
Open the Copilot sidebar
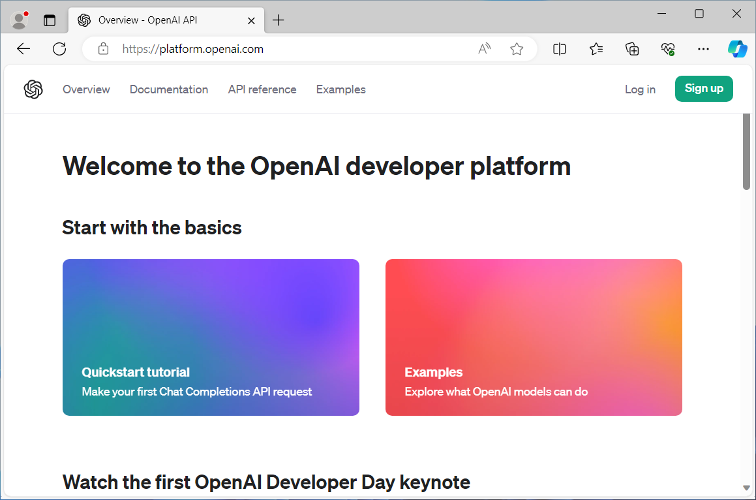tap(737, 49)
